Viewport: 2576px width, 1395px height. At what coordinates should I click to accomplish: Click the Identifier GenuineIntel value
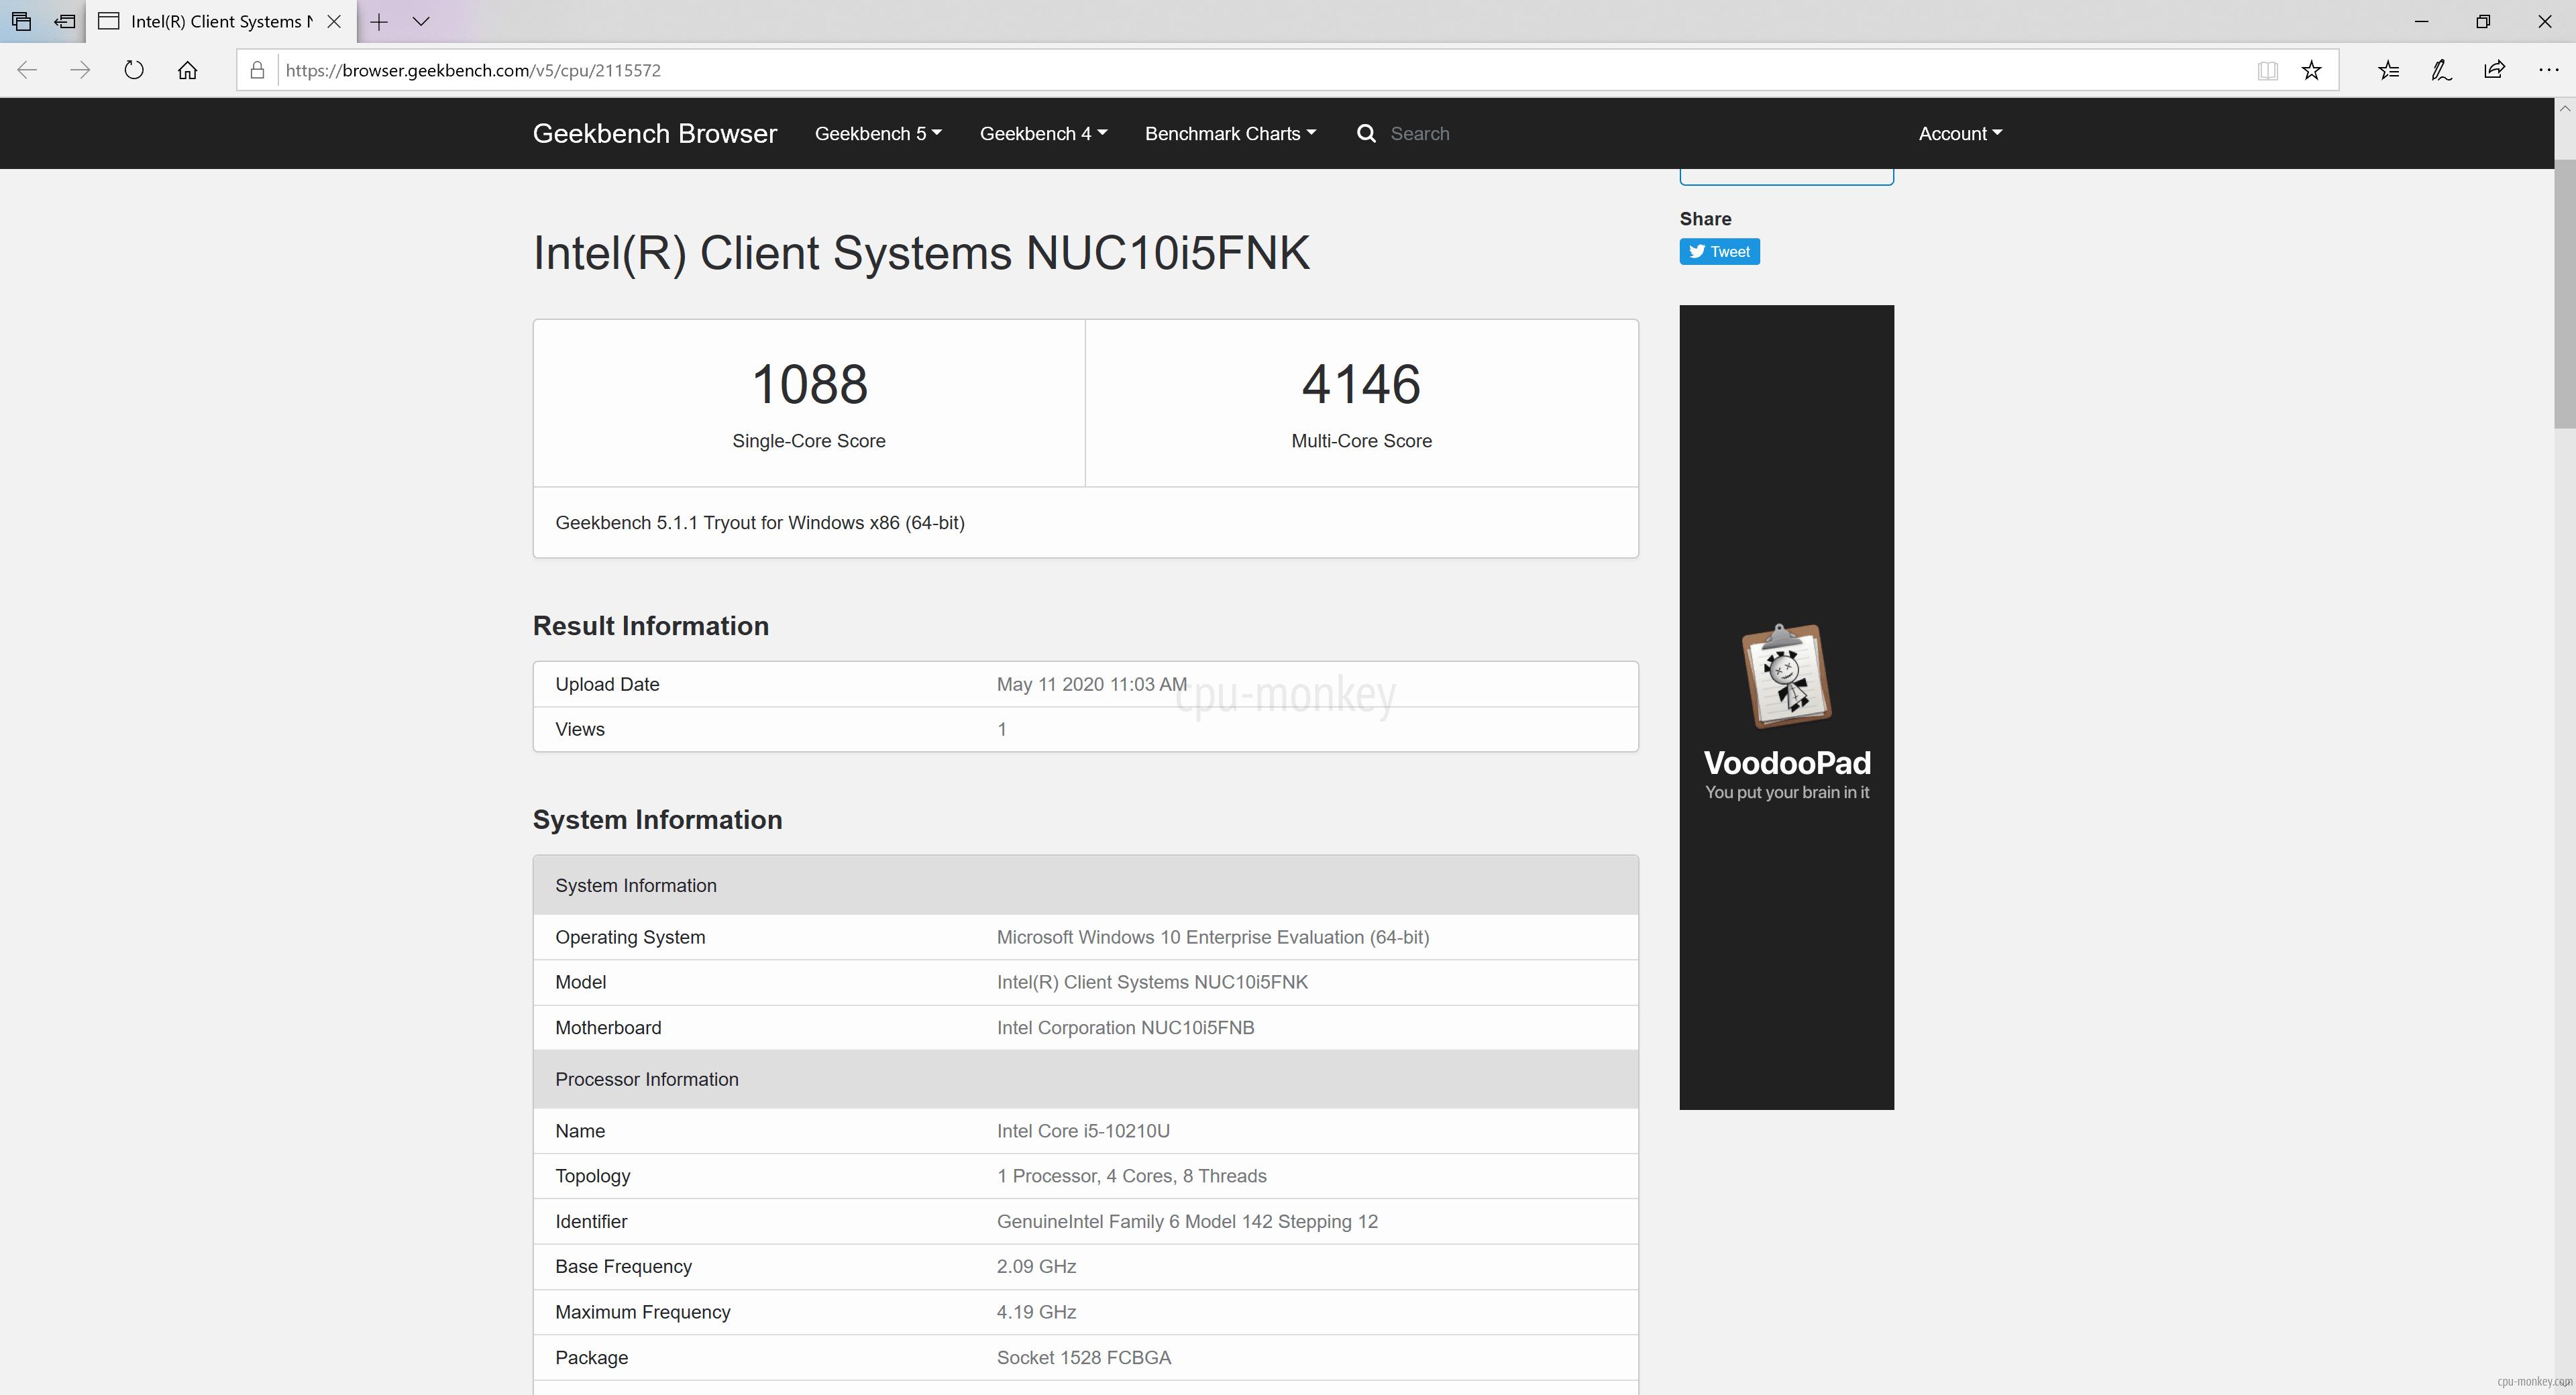pyautogui.click(x=1187, y=1221)
